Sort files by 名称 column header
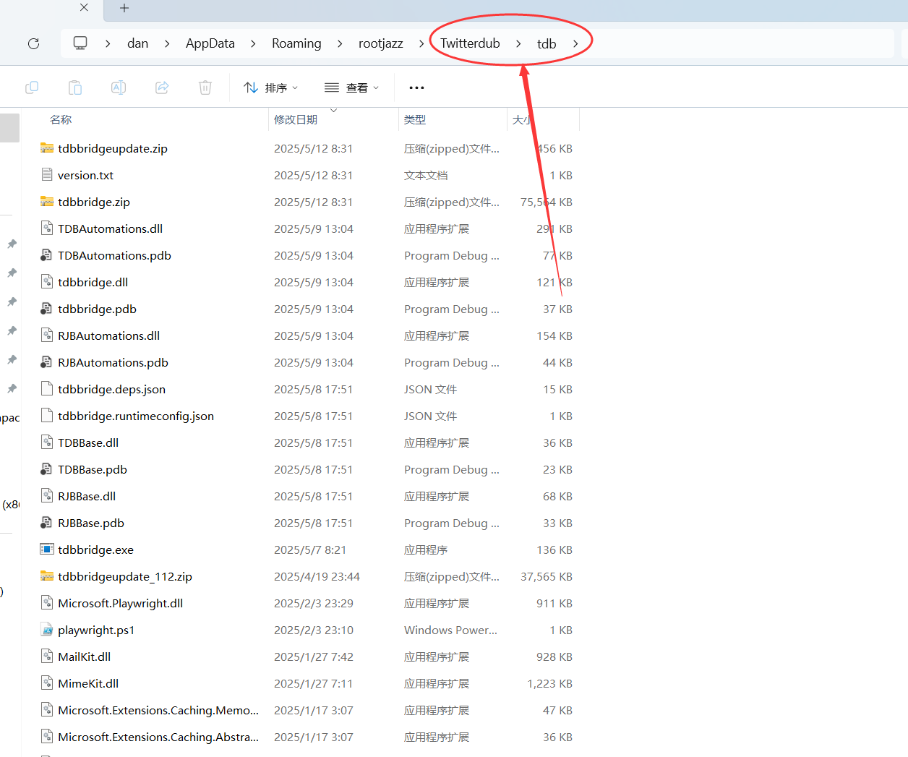Screen dimensions: 908x757 tap(61, 120)
